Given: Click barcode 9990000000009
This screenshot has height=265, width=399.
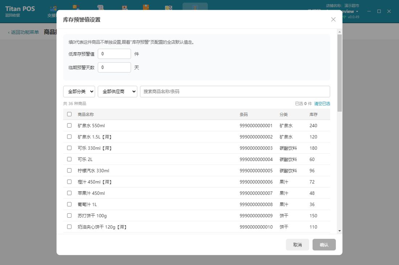Looking at the screenshot, I should click(256, 215).
